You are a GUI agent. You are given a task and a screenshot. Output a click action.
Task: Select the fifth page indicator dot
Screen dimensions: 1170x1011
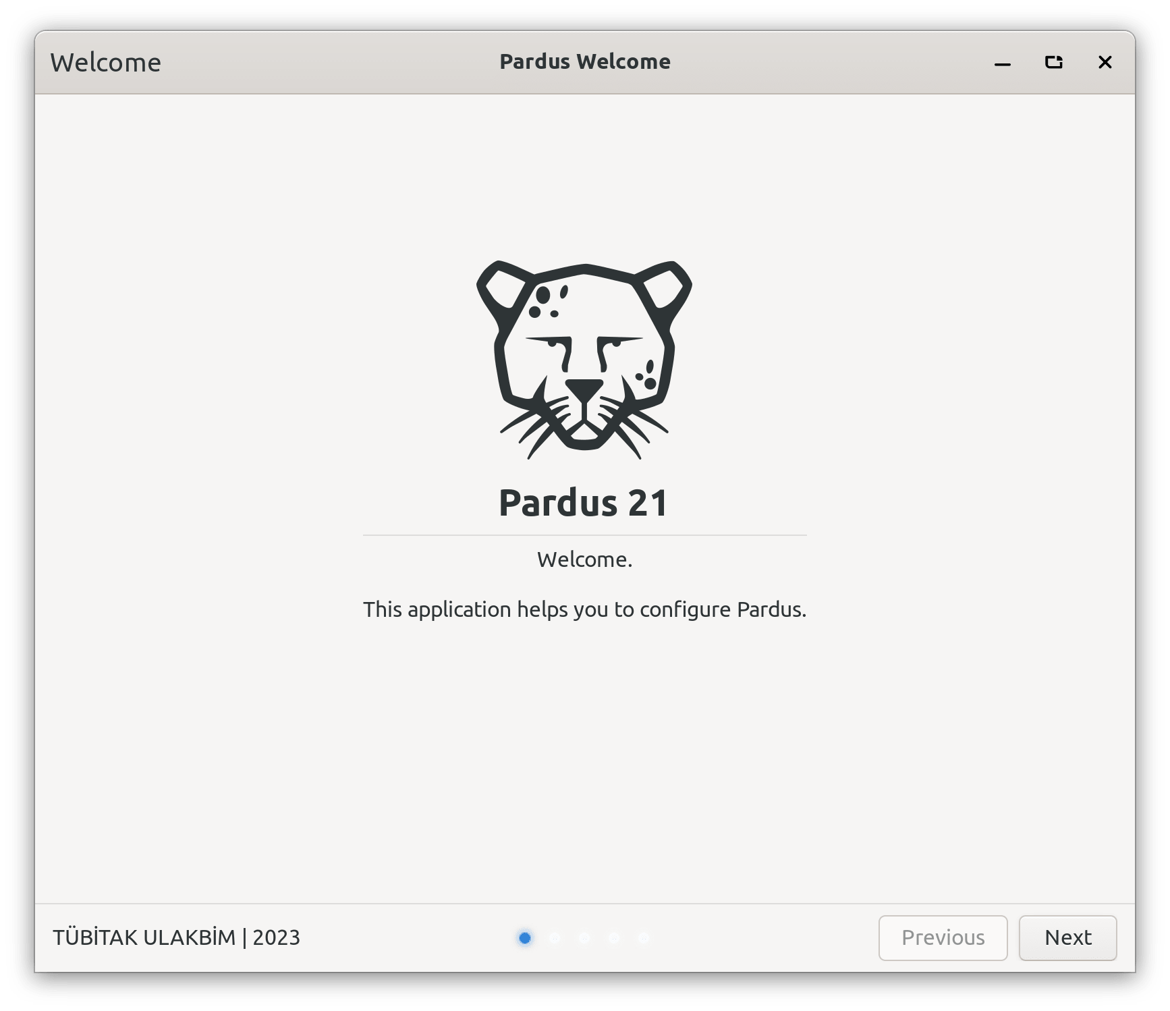[x=644, y=937]
